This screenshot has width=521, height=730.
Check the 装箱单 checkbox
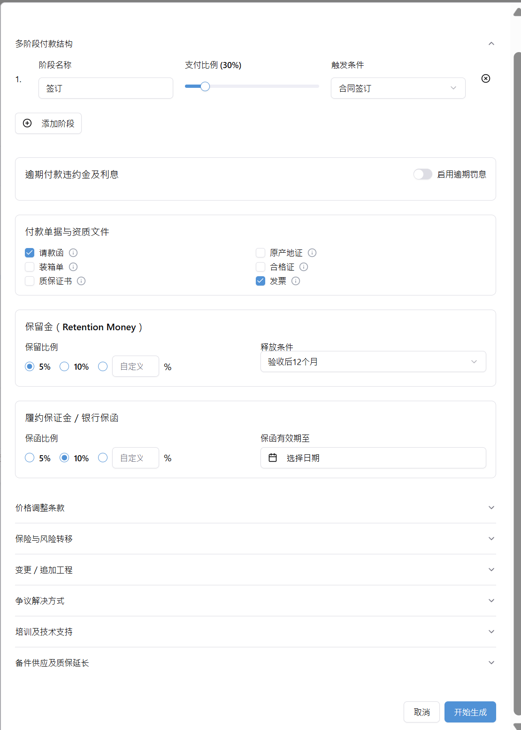[x=30, y=267]
